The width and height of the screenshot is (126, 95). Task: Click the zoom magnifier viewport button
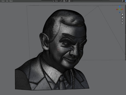tap(122, 15)
